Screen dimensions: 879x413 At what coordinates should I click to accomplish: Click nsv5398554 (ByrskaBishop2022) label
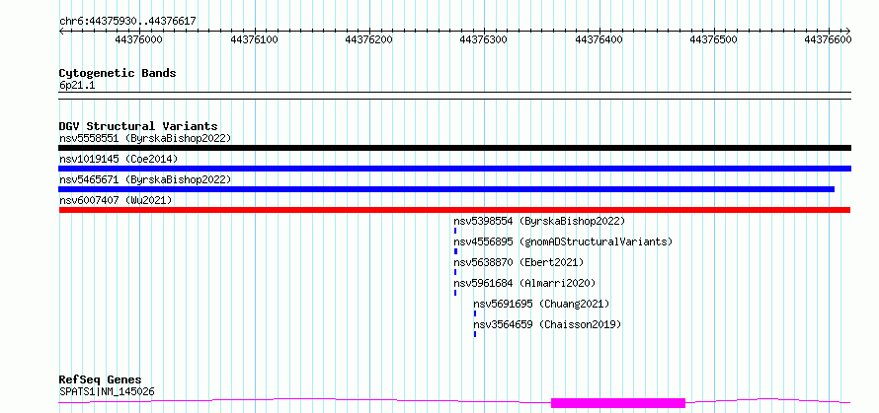tap(539, 221)
